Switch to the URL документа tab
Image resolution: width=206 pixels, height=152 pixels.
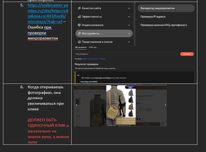pyautogui.click(x=81, y=47)
